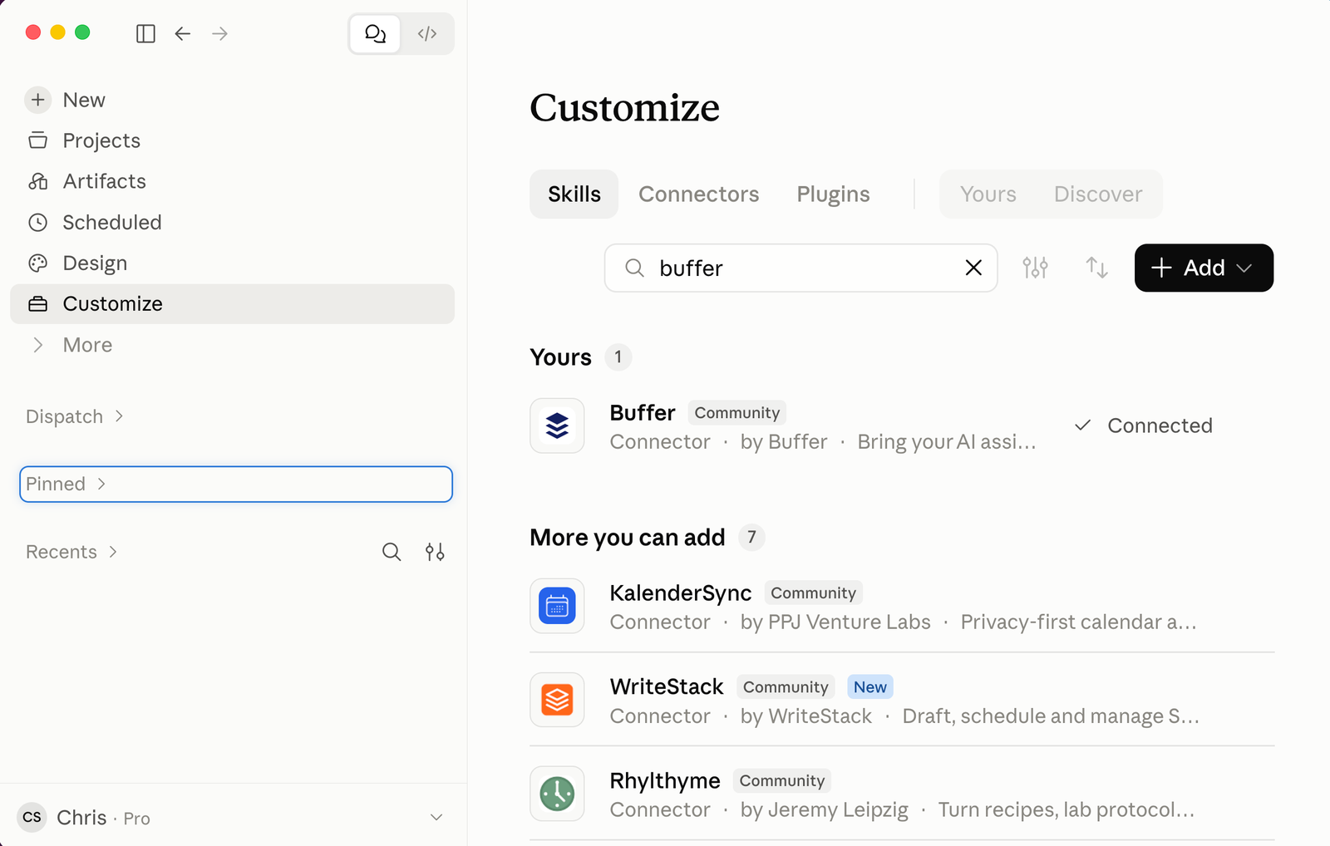1330x846 pixels.
Task: Switch to the Plugins tab
Action: click(833, 194)
